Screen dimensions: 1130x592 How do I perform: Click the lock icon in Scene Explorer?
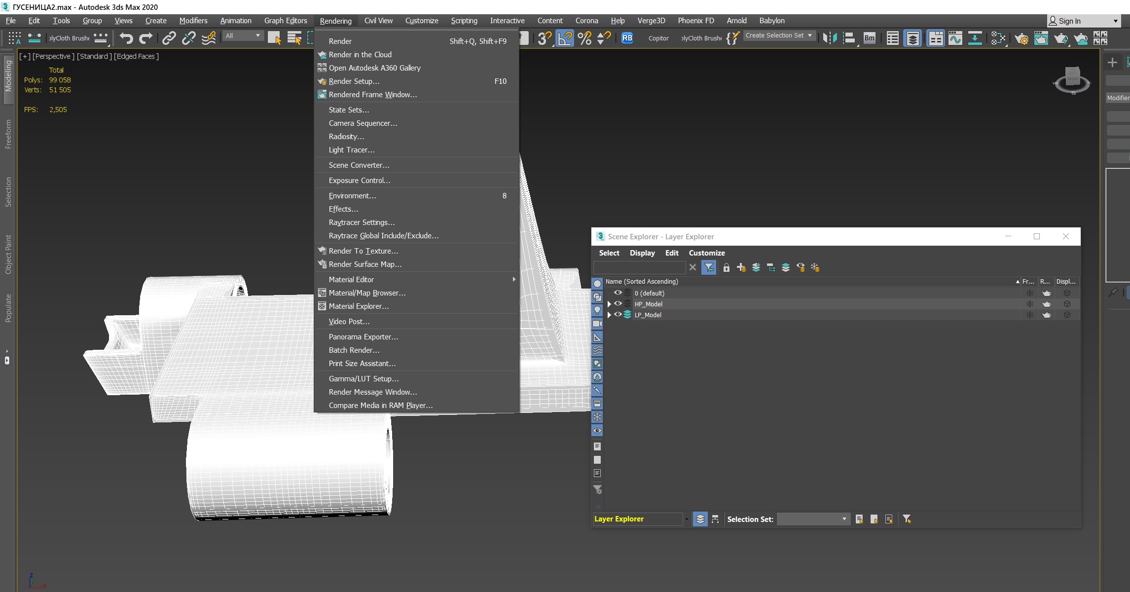click(x=726, y=267)
